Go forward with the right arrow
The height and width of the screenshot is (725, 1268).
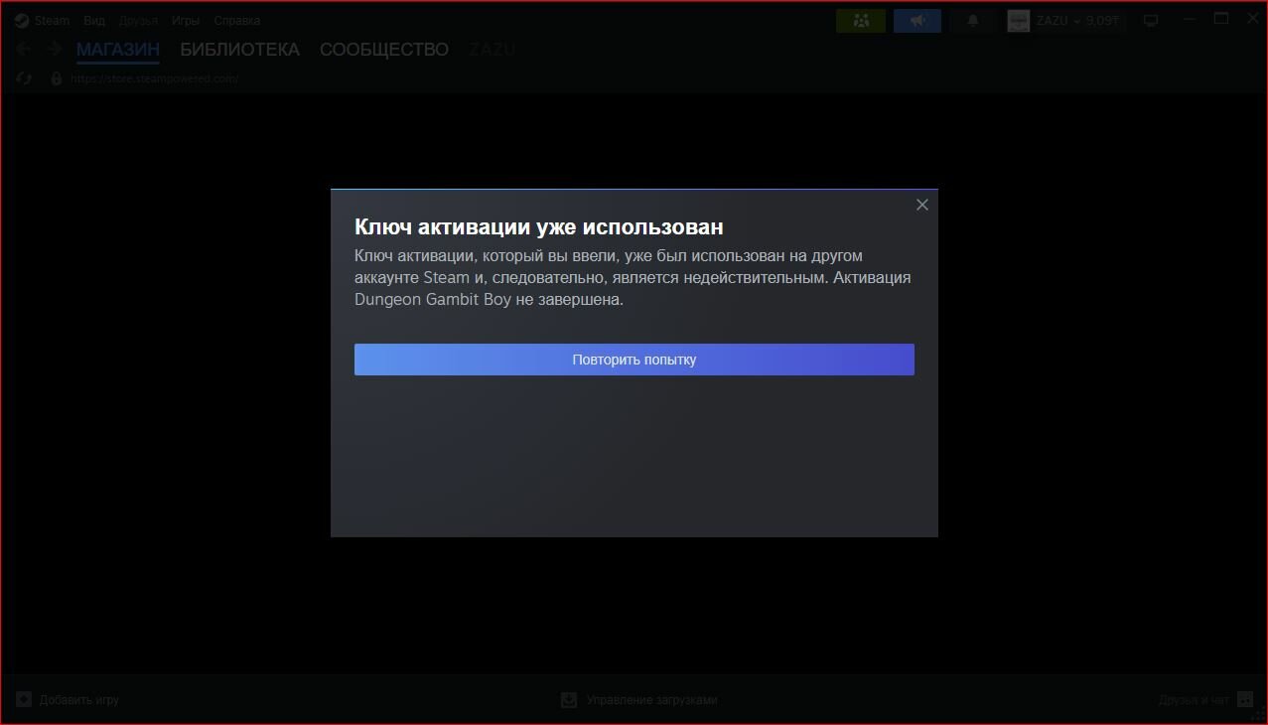55,49
